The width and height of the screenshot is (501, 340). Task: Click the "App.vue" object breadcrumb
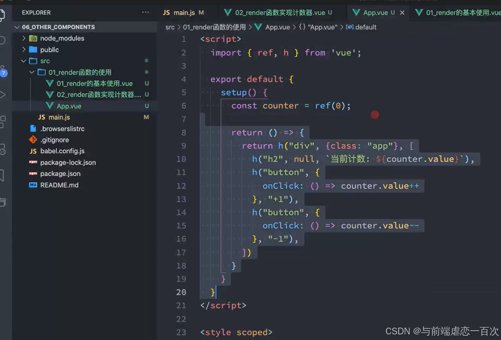coord(322,27)
